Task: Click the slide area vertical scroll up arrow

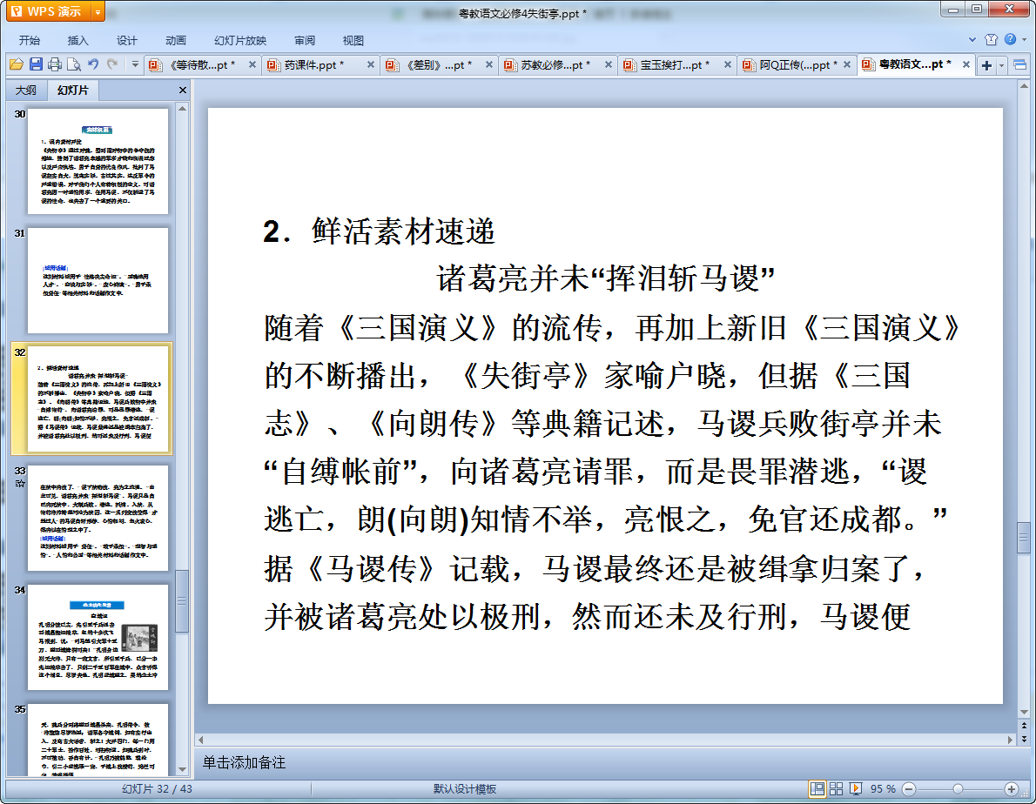Action: pos(1024,86)
